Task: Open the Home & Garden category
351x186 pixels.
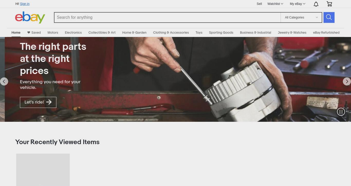Action: click(x=134, y=33)
